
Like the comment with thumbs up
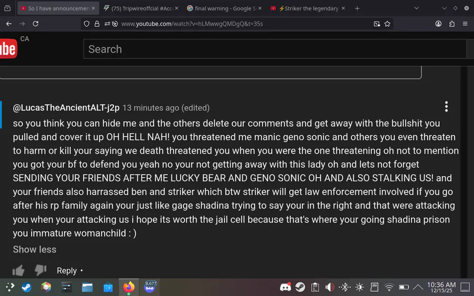pyautogui.click(x=19, y=270)
